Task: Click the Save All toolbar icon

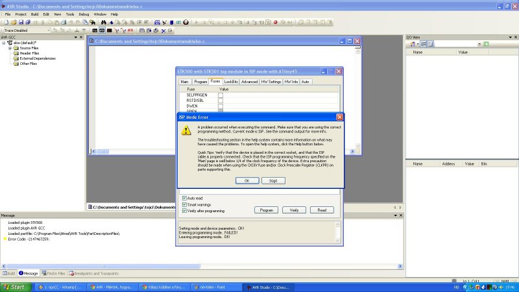Action: pyautogui.click(x=28, y=22)
